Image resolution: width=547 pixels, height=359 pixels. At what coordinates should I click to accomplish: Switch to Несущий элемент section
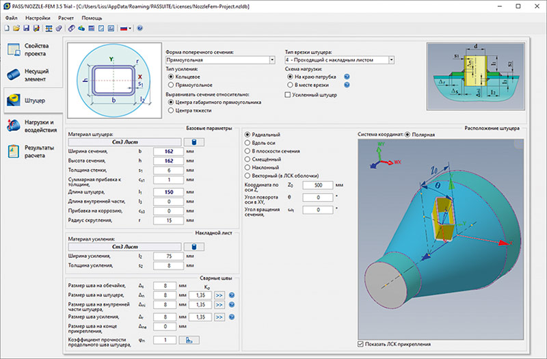[x=33, y=75]
